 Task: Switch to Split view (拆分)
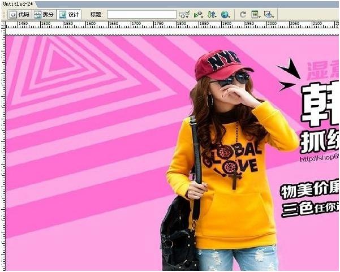tap(44, 14)
